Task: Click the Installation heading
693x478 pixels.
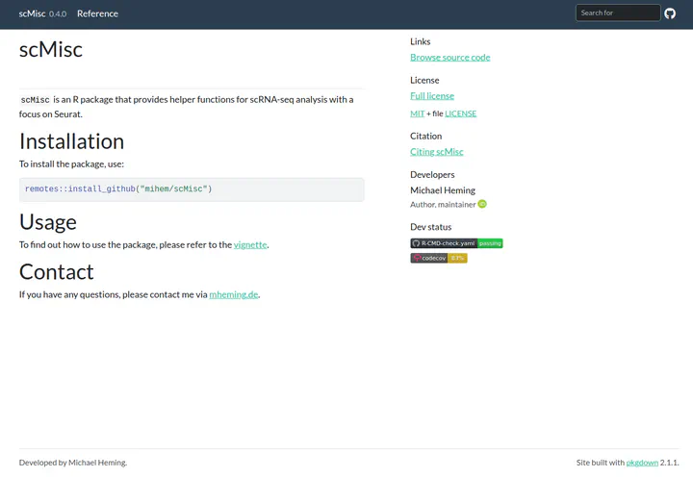Action: [x=71, y=141]
